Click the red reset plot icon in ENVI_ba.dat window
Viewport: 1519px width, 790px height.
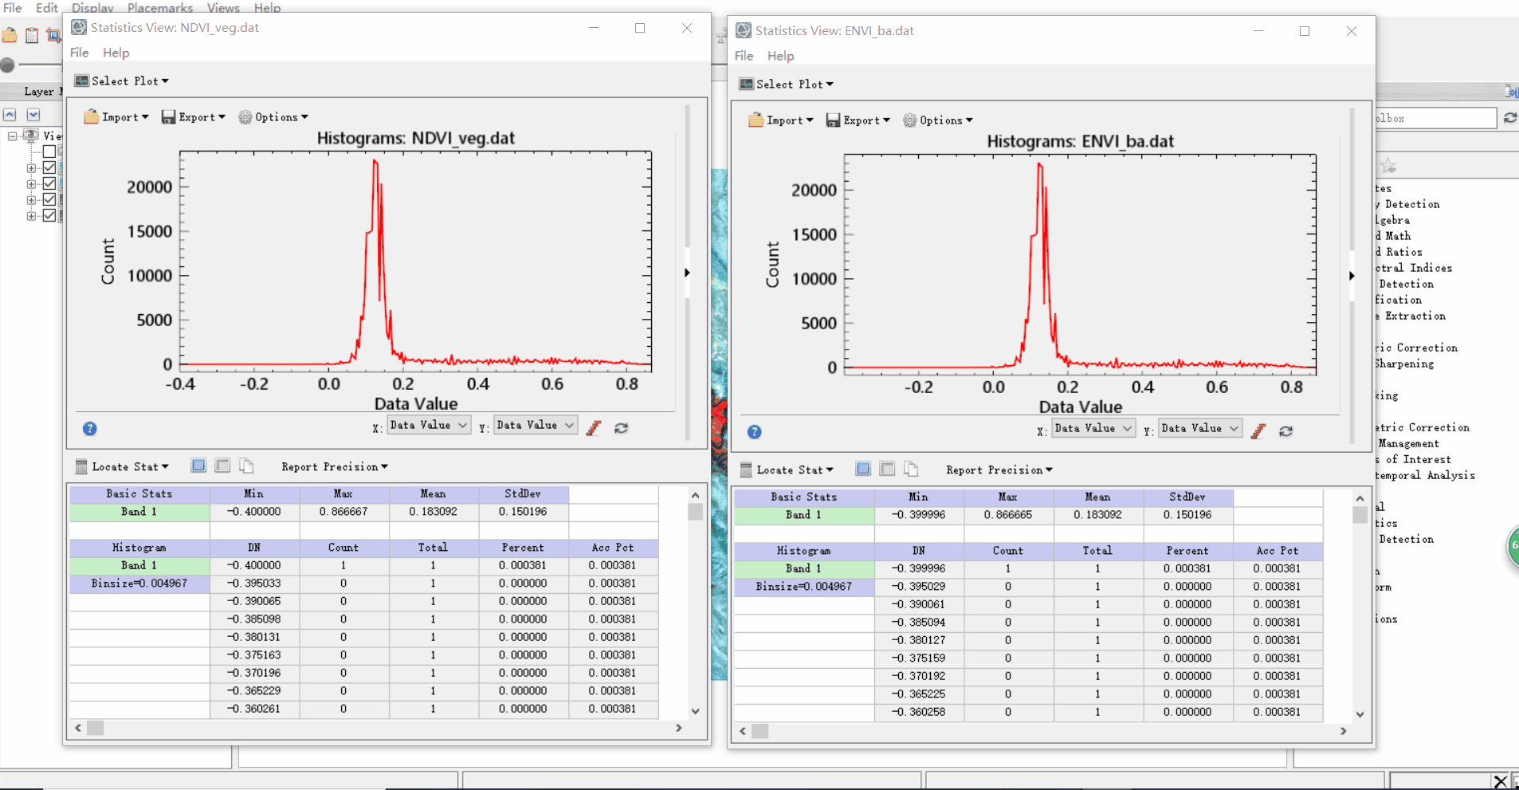click(1258, 431)
